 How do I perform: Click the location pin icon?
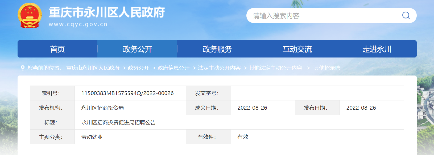(23, 68)
